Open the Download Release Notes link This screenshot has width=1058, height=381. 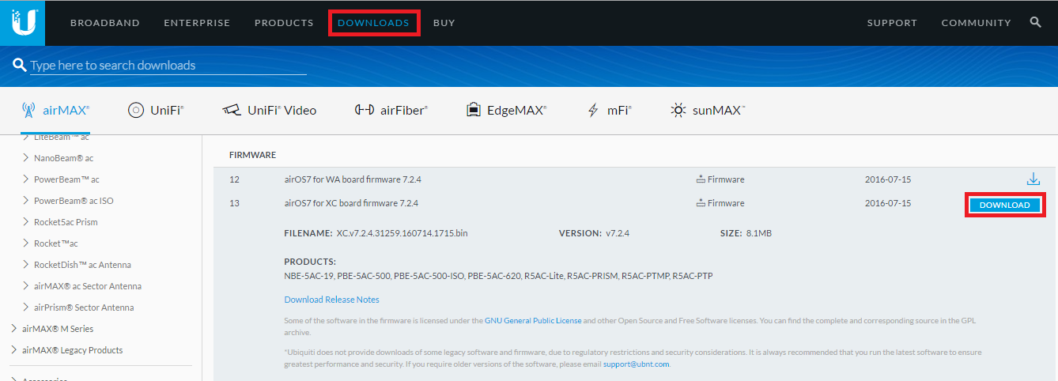click(331, 300)
